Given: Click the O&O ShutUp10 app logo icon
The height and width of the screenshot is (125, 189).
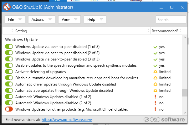Looking at the screenshot, I should click(x=7, y=7).
